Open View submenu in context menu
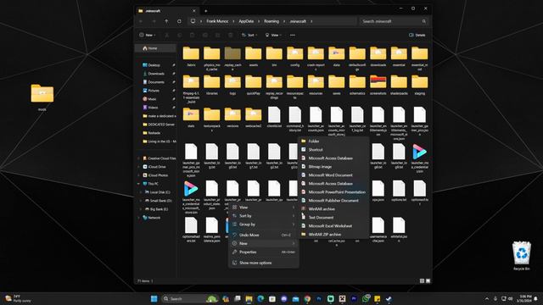543x305 pixels. coord(264,207)
